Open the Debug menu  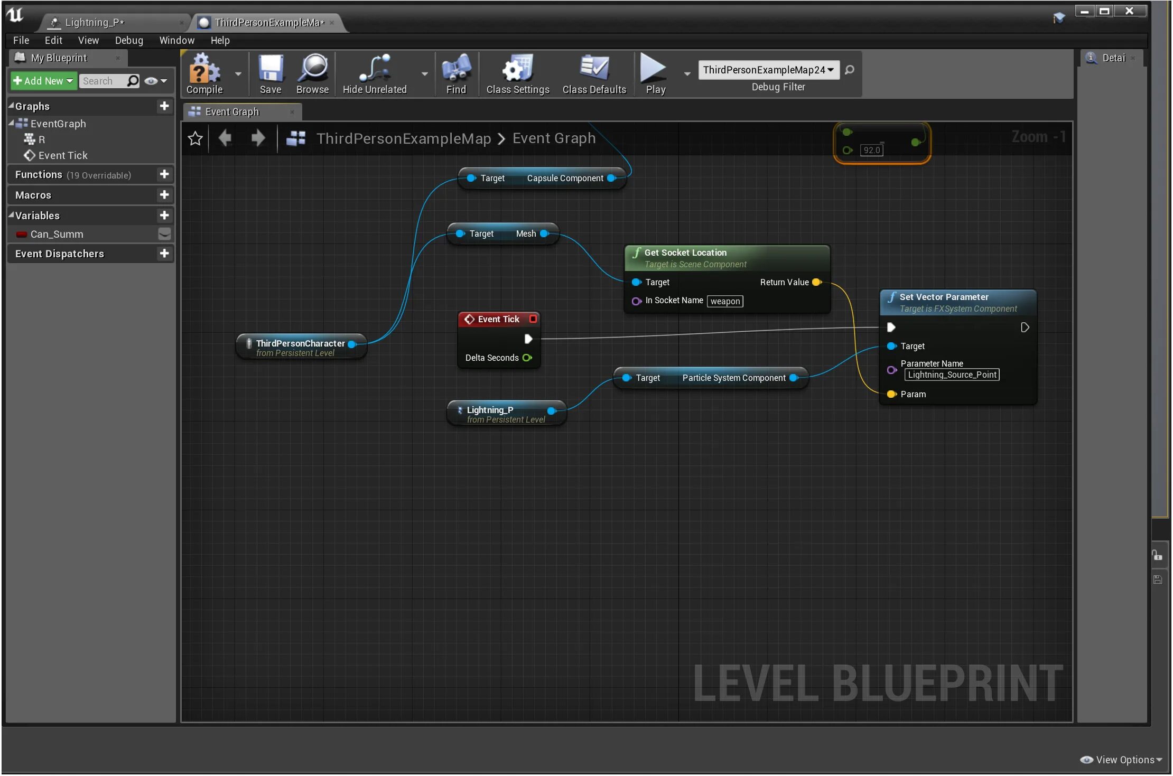point(128,40)
